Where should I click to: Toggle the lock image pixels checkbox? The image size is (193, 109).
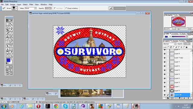(174, 47)
